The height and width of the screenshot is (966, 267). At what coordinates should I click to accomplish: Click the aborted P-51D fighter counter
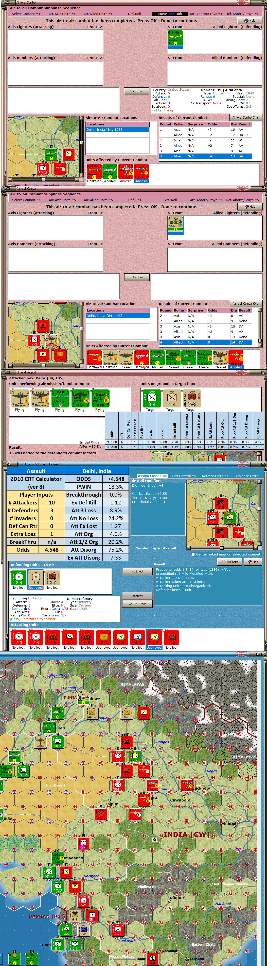click(x=157, y=358)
